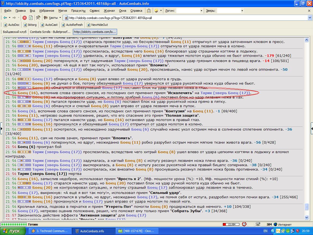
Task: Click Боец (8) in the Утереть Пот line
Action: coord(159,207)
